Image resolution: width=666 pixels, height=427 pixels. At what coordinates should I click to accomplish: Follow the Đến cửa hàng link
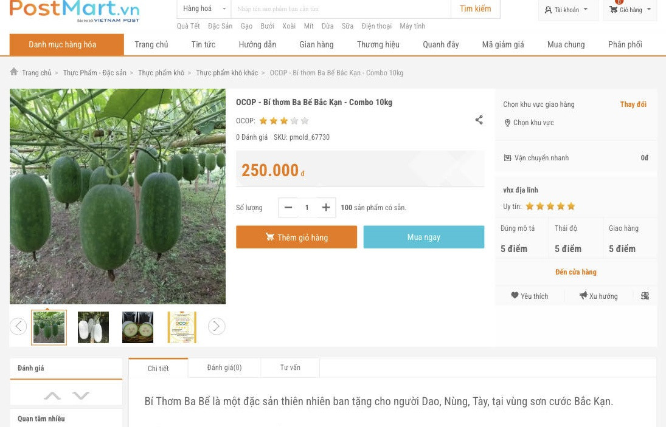click(x=575, y=272)
